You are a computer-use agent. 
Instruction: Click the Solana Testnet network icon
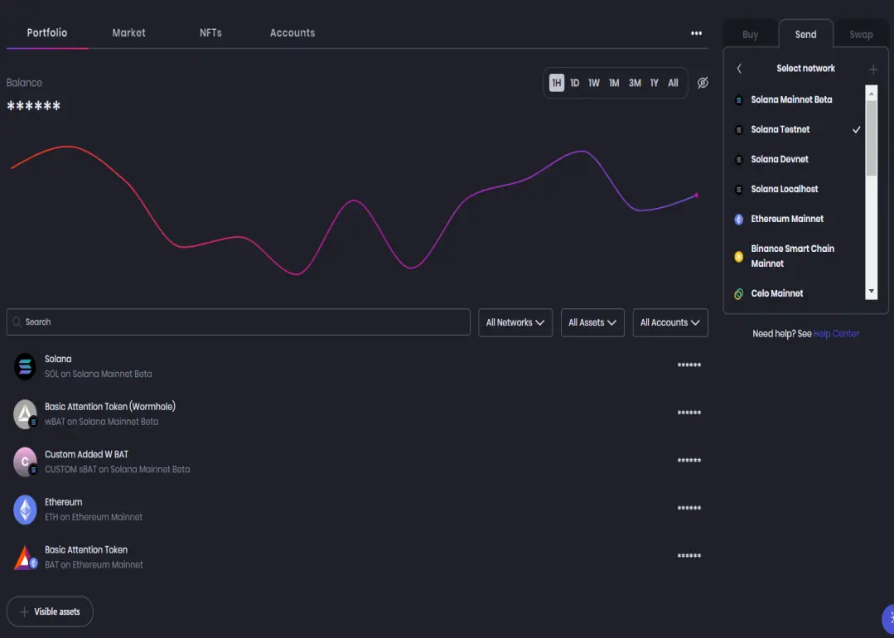point(738,130)
